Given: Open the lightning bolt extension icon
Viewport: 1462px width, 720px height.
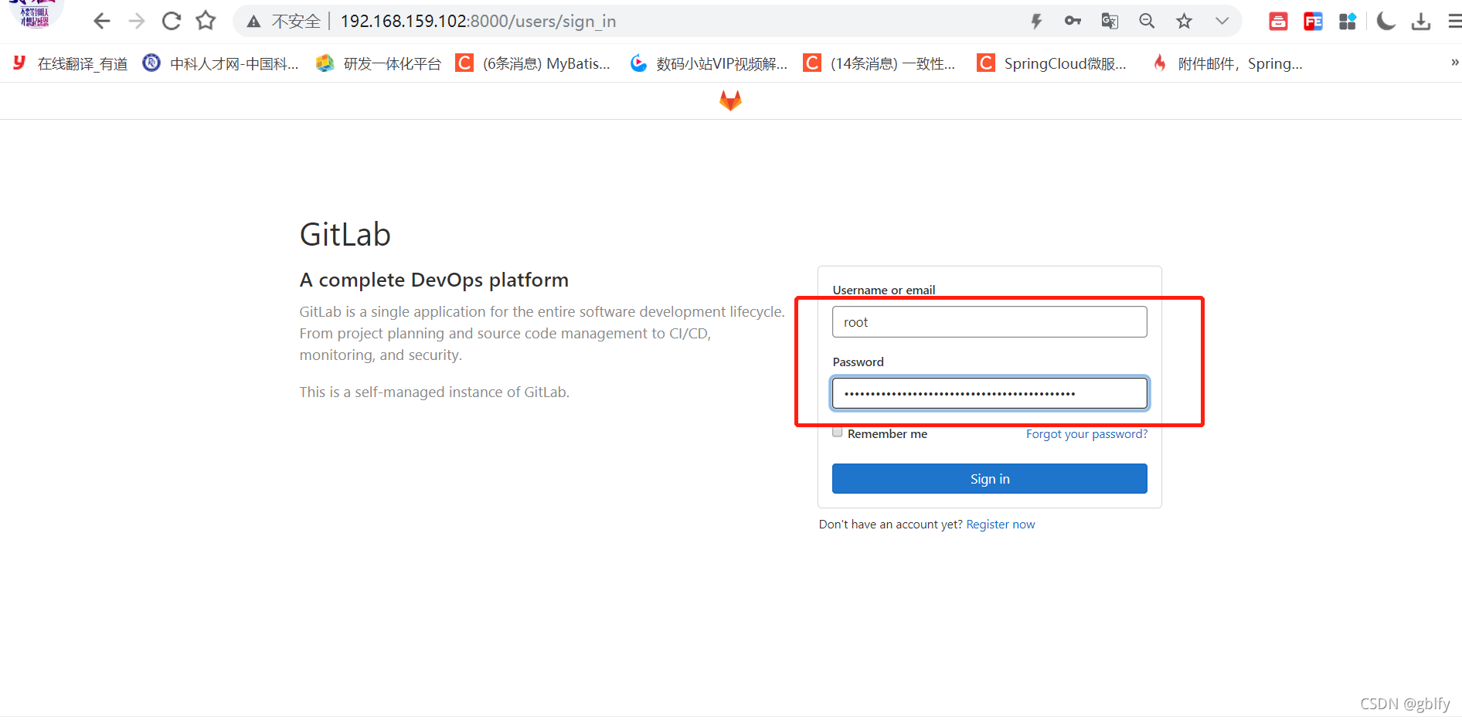Looking at the screenshot, I should (x=1035, y=21).
